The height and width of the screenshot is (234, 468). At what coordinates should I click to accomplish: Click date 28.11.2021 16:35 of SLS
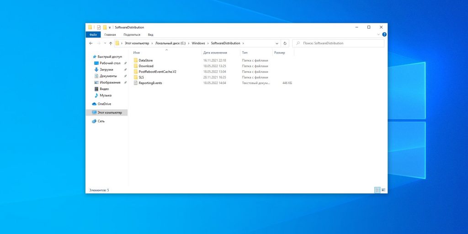[x=215, y=77]
